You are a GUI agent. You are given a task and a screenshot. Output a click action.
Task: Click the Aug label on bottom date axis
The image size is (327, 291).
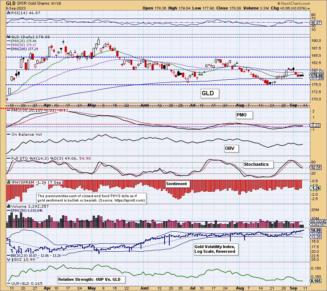240,288
